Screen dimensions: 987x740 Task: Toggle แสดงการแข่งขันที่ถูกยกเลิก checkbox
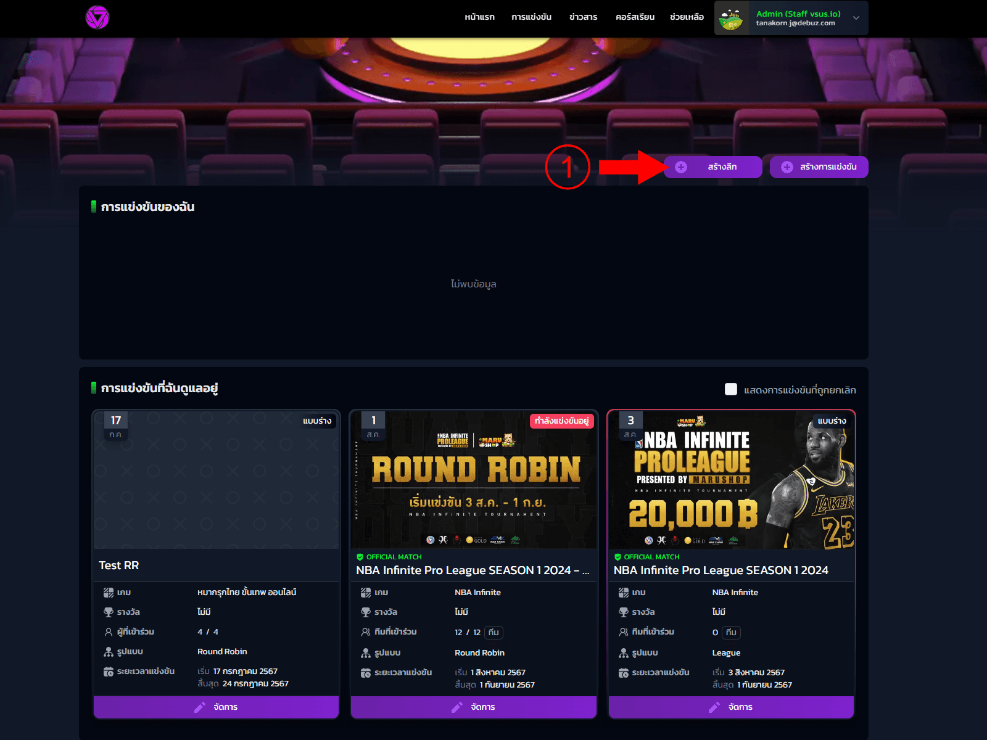click(731, 389)
